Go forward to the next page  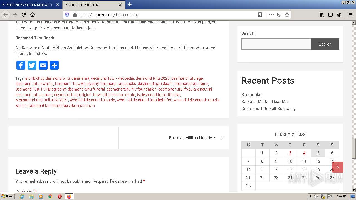click(15, 15)
